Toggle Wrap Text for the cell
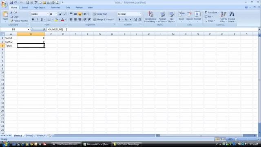 [100, 14]
